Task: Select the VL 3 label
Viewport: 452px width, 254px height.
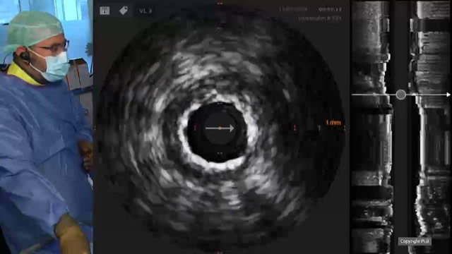Action: point(145,11)
